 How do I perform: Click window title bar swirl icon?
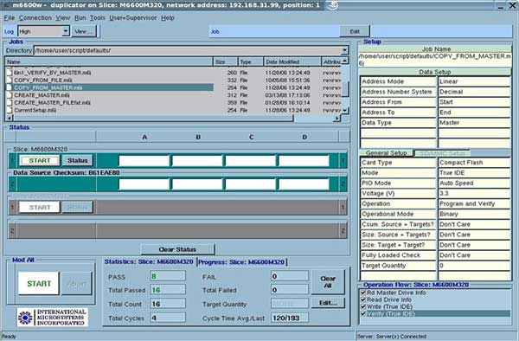click(x=332, y=5)
